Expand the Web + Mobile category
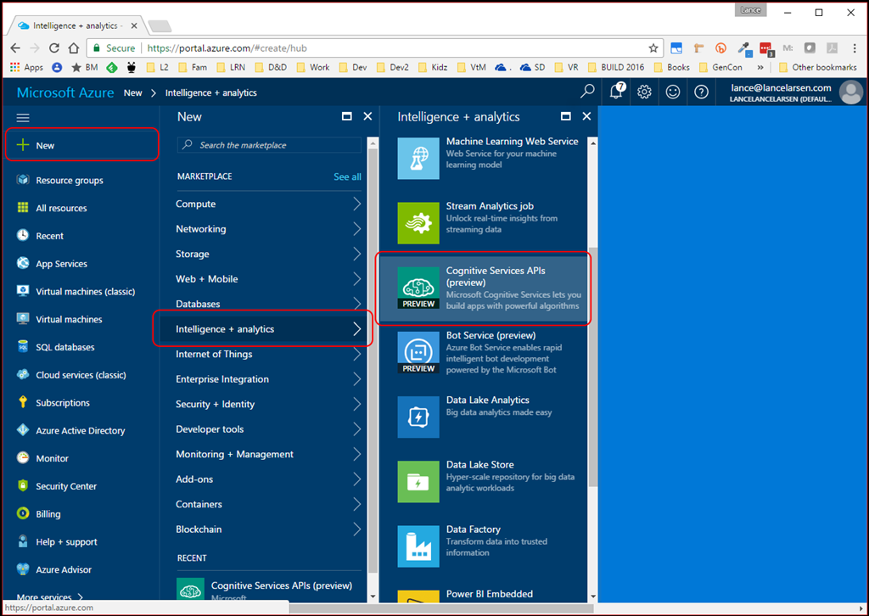Screen dimensions: 869x616 [x=268, y=278]
